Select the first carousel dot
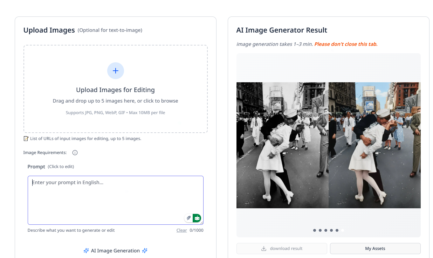The width and height of the screenshot is (433, 258). tap(315, 230)
